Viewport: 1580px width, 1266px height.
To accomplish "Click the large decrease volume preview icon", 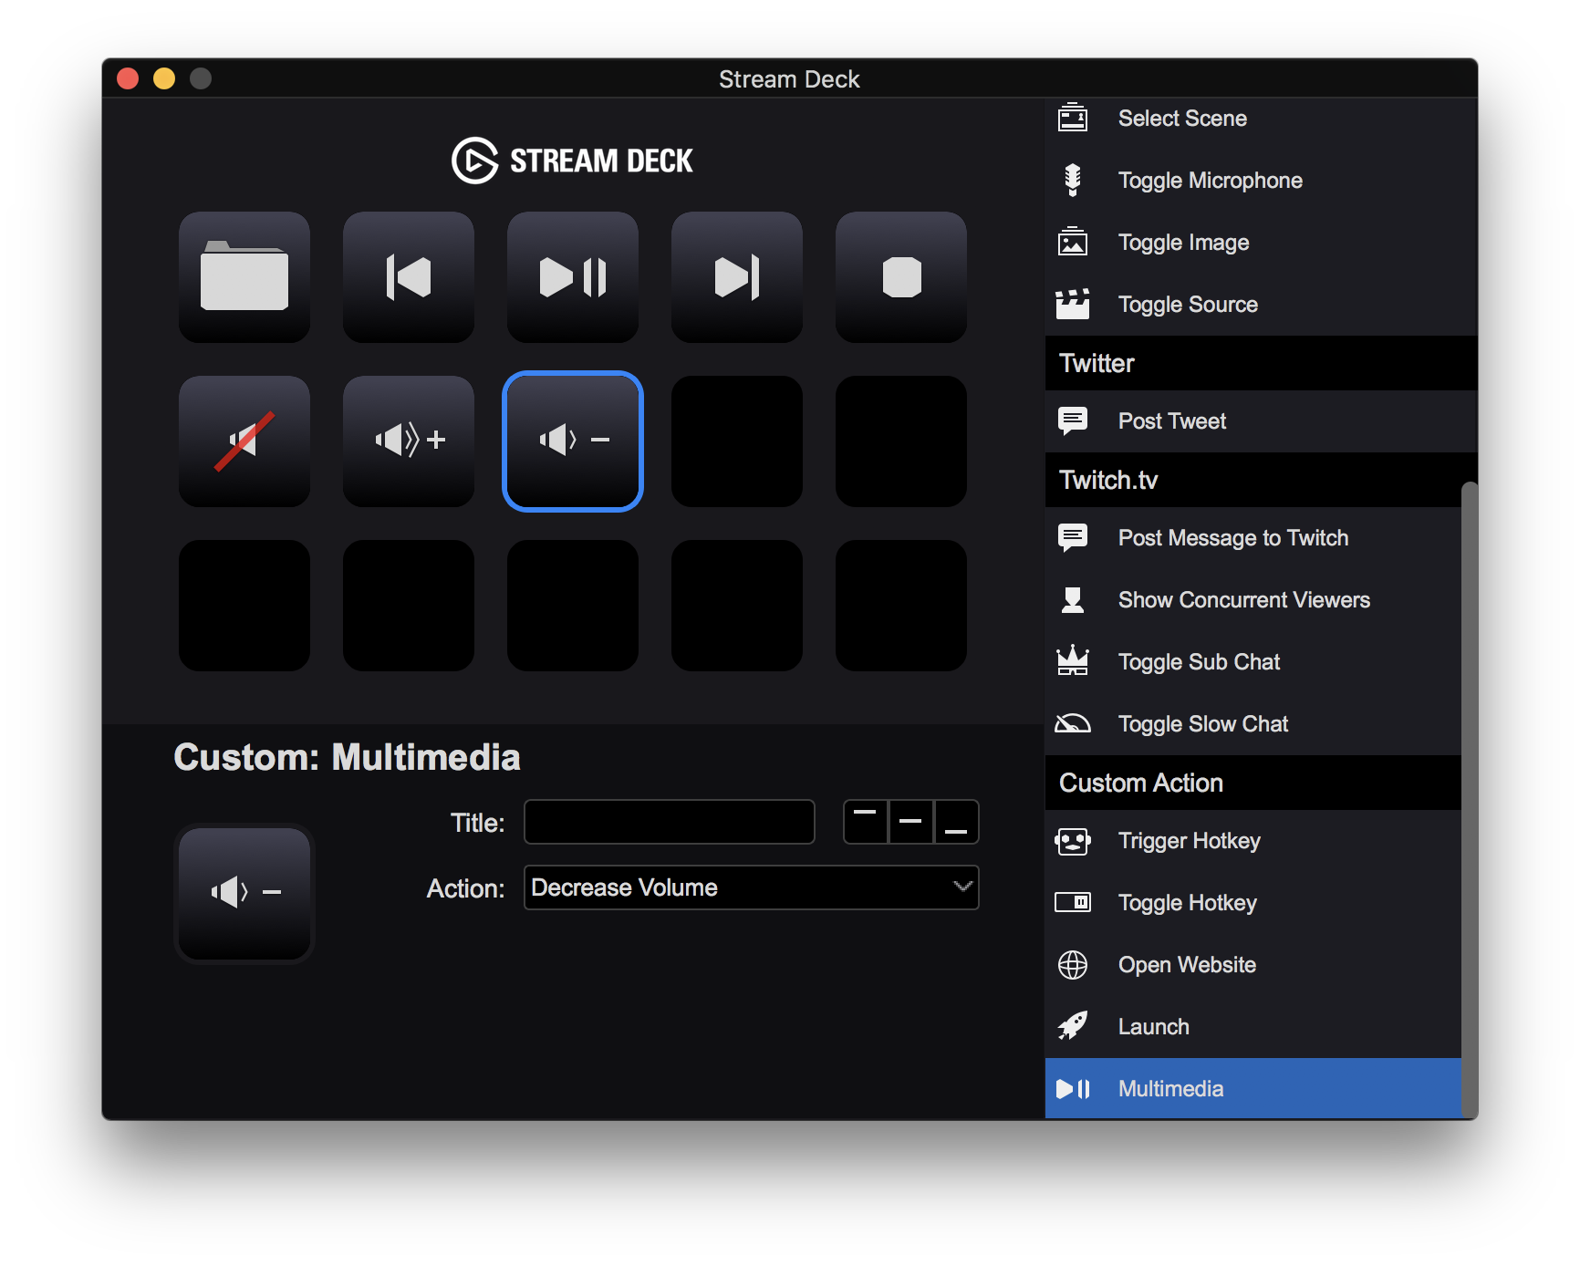I will (x=244, y=893).
